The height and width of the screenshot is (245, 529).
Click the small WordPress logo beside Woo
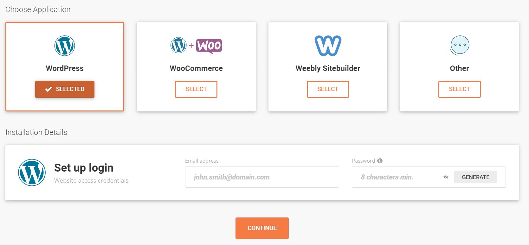click(178, 45)
